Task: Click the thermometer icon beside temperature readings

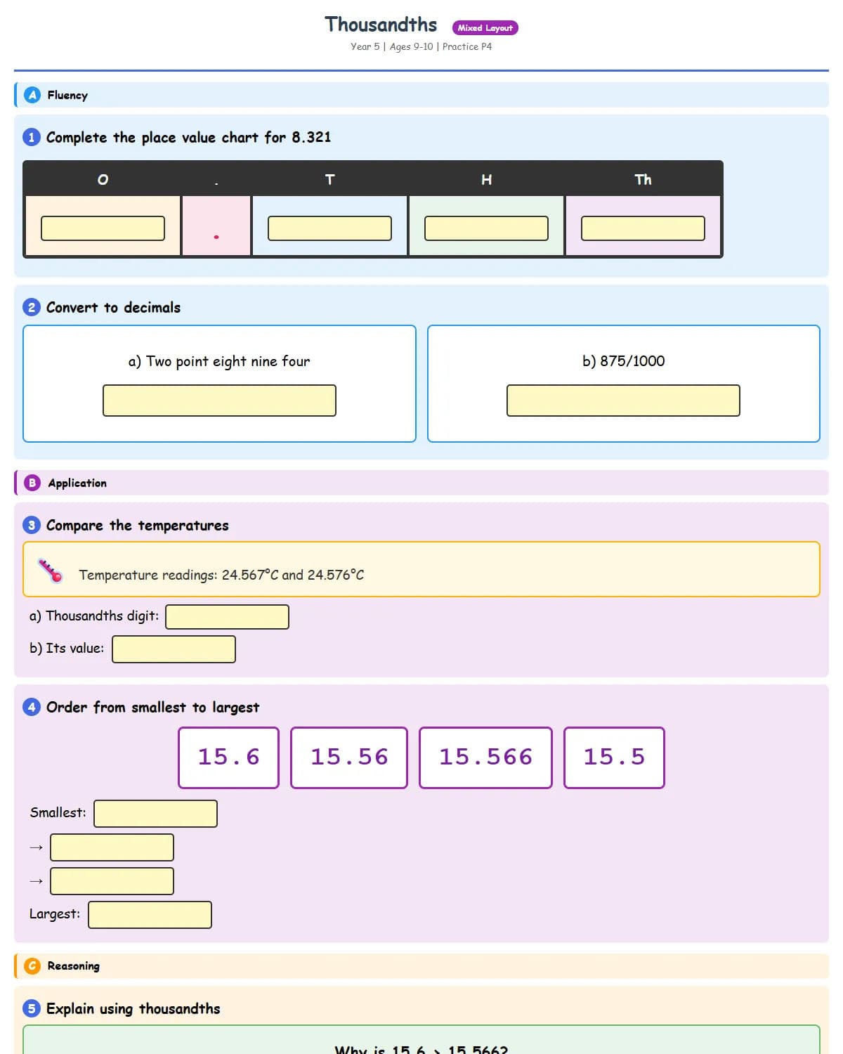Action: click(x=49, y=569)
